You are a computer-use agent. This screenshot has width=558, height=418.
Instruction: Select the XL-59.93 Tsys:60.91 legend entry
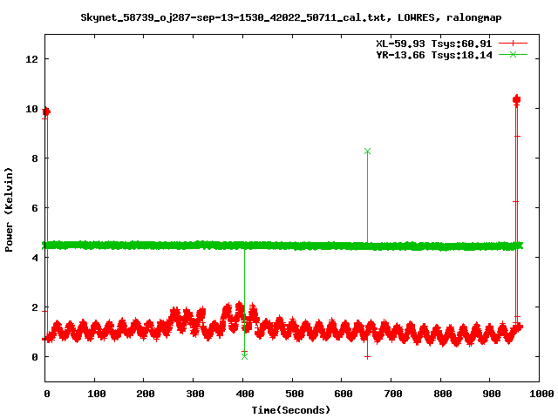[x=434, y=44]
